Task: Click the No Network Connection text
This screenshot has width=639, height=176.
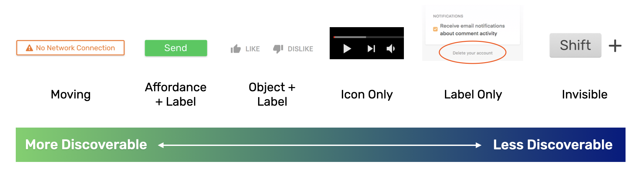Action: tap(76, 48)
